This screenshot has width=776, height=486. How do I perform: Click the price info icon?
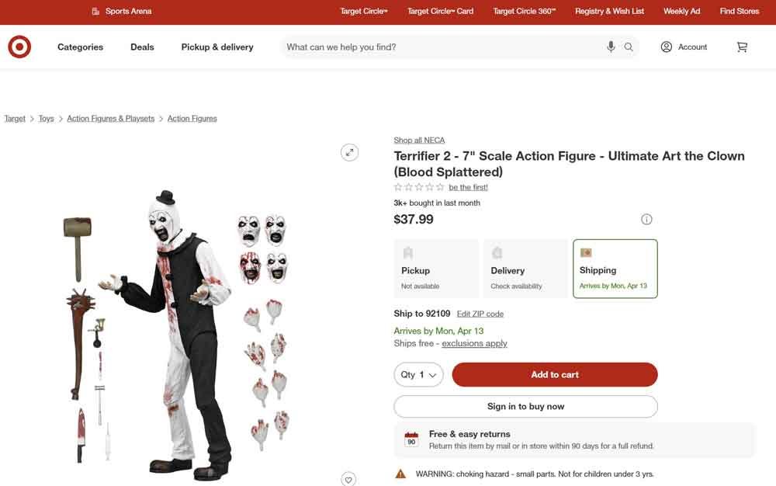[646, 220]
